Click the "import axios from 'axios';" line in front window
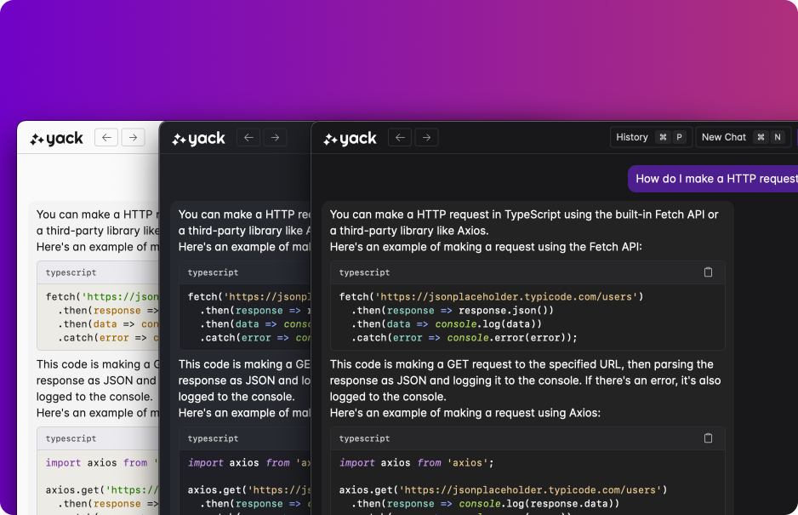This screenshot has width=798, height=515. click(416, 462)
